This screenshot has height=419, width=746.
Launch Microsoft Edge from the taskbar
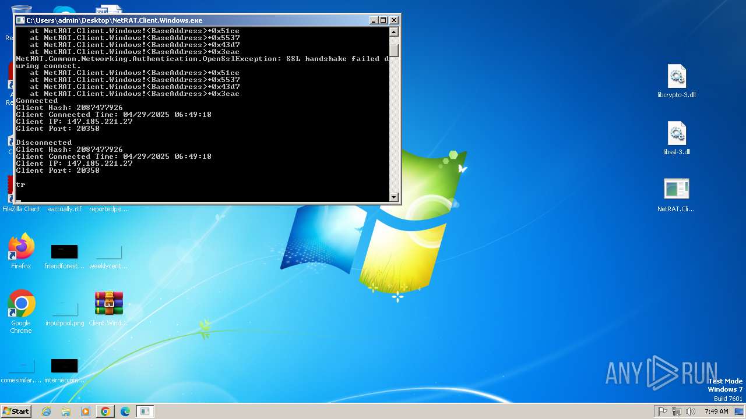(x=125, y=411)
